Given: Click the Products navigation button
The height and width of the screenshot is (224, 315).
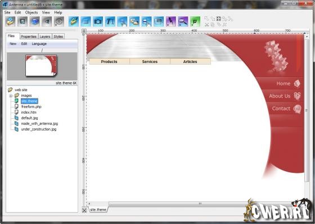Looking at the screenshot, I should click(x=109, y=61).
